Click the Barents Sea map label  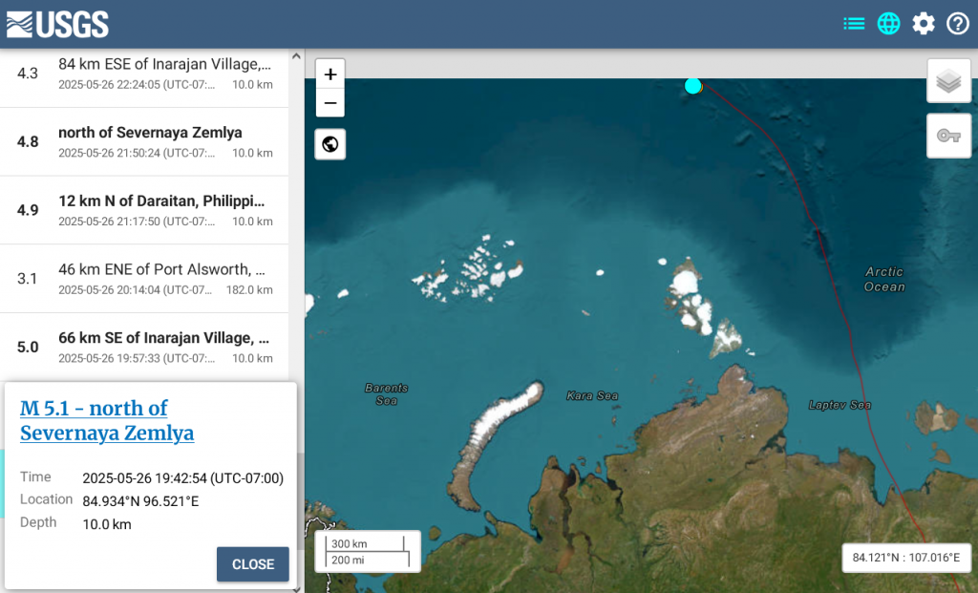(386, 394)
